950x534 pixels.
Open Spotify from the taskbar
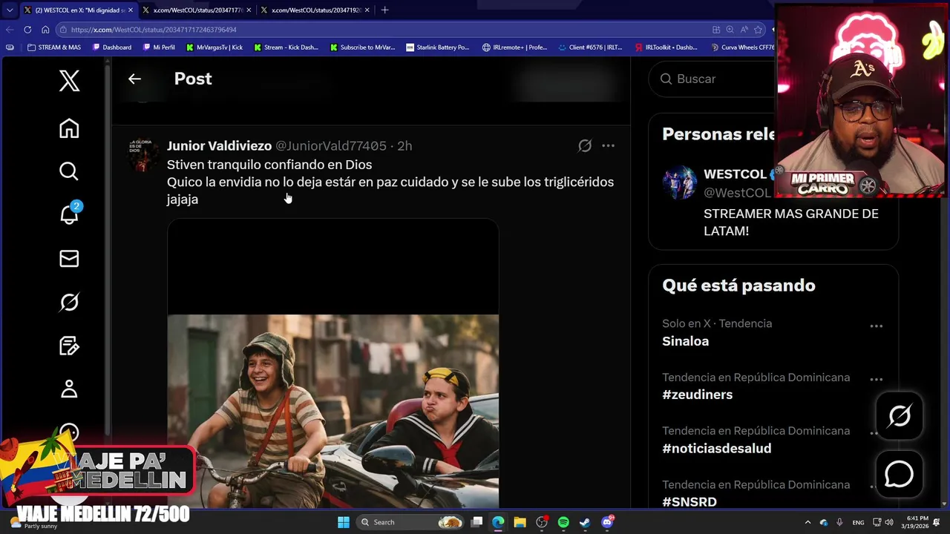pos(563,522)
